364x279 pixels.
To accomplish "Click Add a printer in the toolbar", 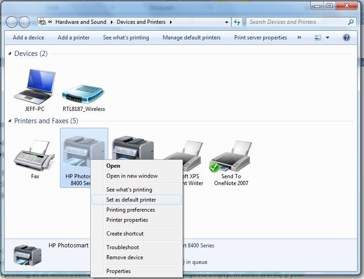I will click(73, 38).
